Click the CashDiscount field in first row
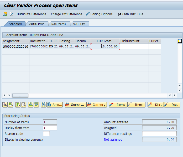 134,46
